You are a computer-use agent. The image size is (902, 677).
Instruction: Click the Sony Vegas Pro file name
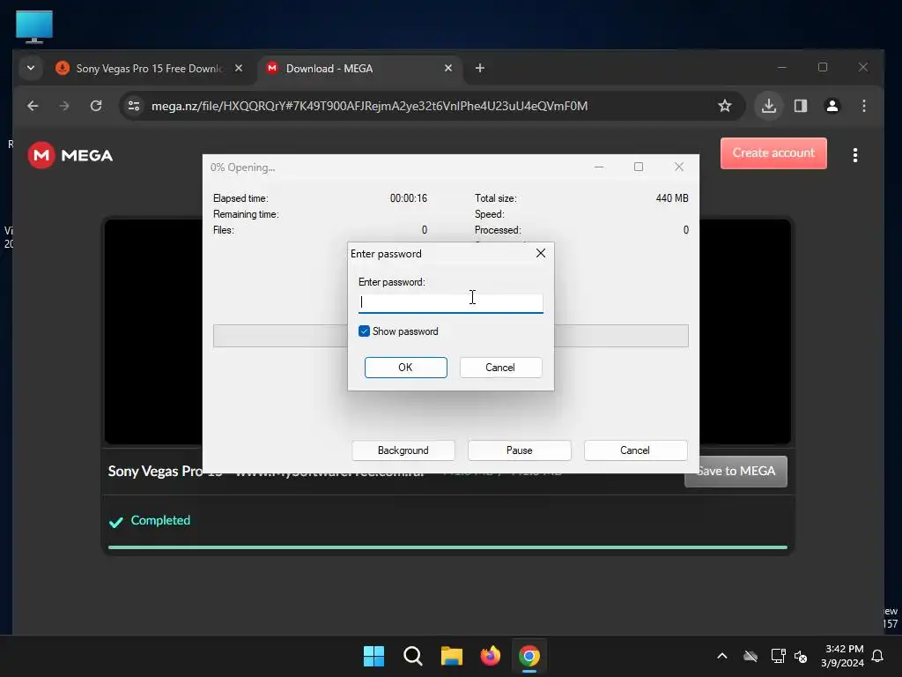[266, 471]
